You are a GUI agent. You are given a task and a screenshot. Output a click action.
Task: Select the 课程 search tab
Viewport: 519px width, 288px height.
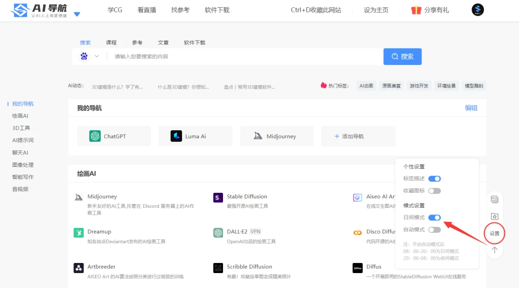coord(111,42)
